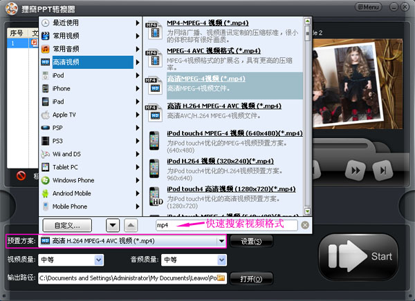Image resolution: width=415 pixels, height=301 pixels.
Task: Click the Wii and DS controller icon
Action: point(45,154)
